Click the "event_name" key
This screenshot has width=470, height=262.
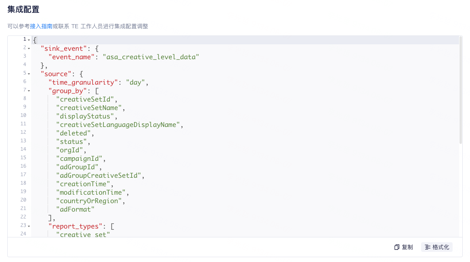71,57
